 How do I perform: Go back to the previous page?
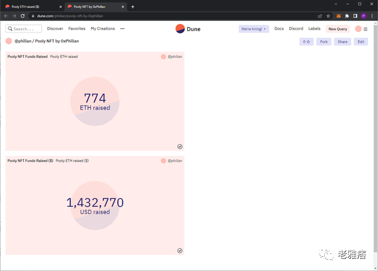click(6, 16)
